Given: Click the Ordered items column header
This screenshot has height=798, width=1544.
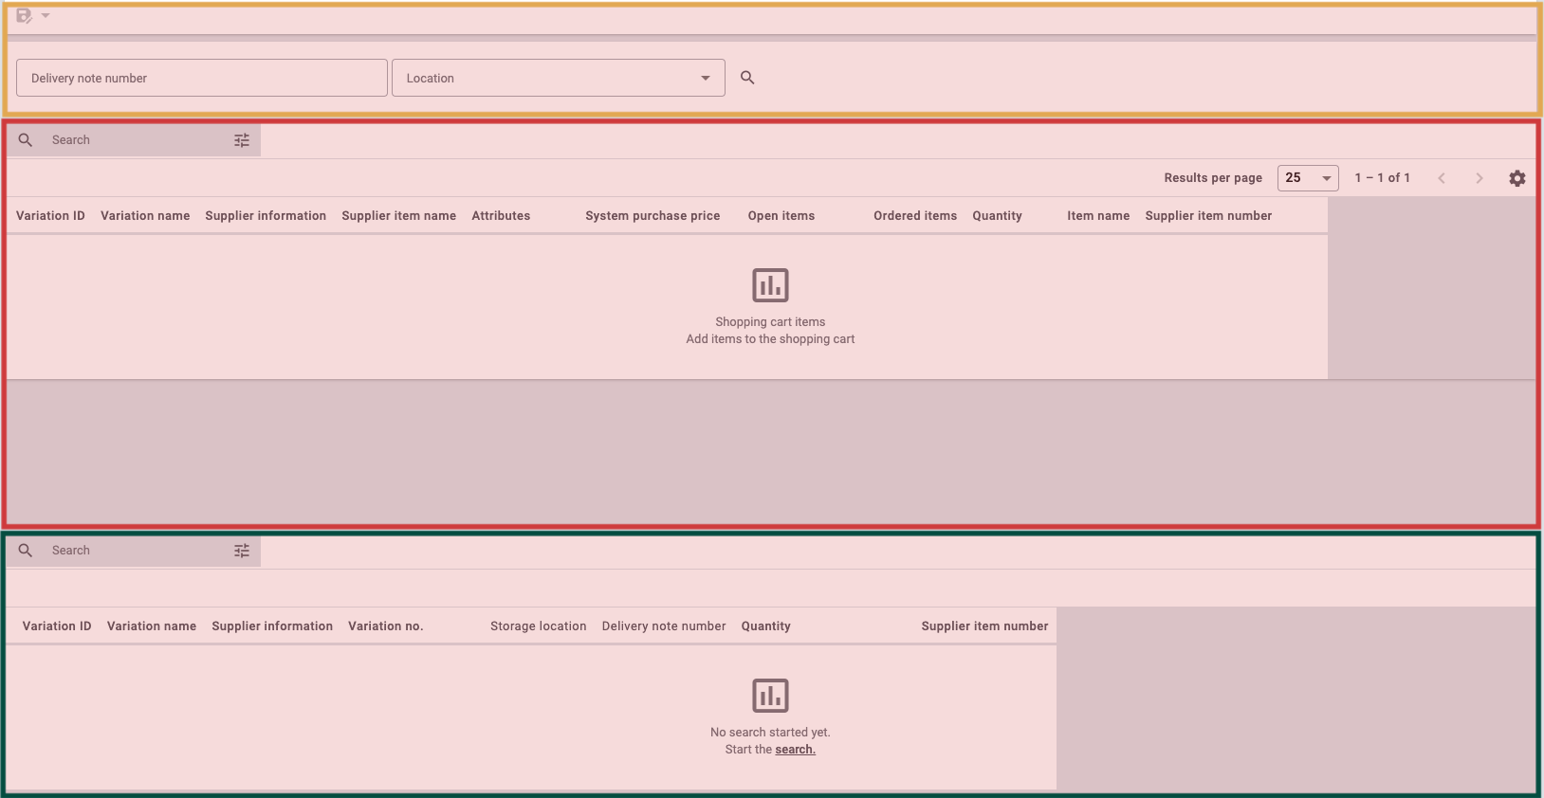Looking at the screenshot, I should coord(915,216).
